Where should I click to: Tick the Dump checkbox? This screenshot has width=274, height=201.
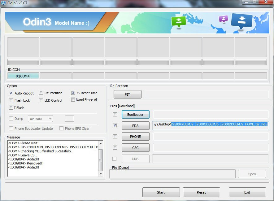click(11, 119)
